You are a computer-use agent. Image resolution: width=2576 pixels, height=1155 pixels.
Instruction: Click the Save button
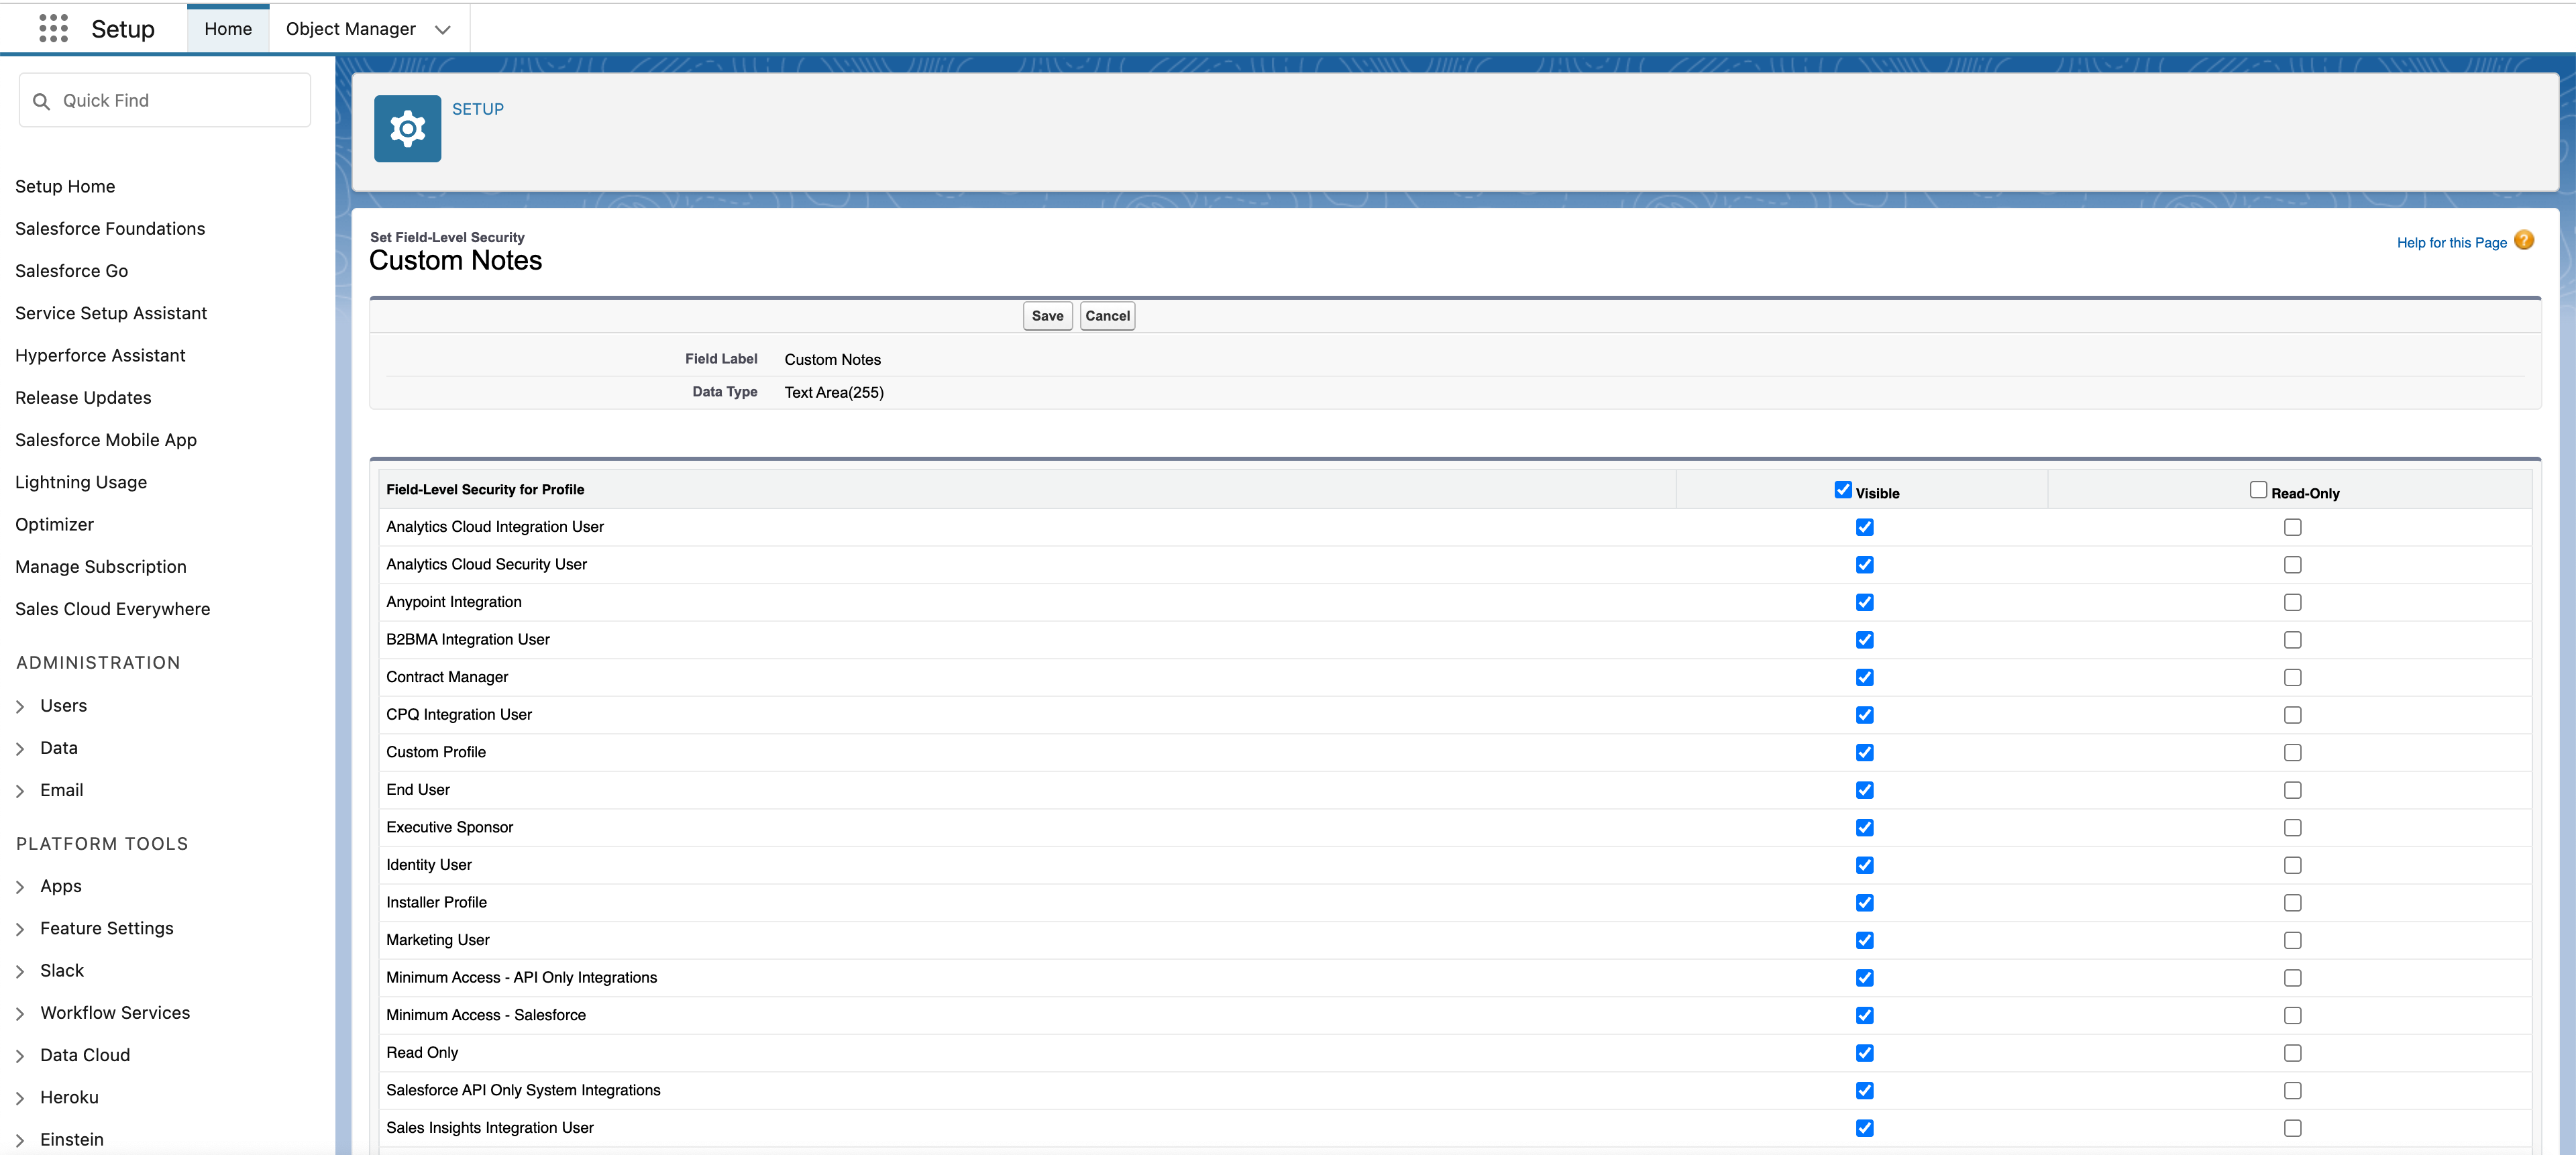point(1047,316)
